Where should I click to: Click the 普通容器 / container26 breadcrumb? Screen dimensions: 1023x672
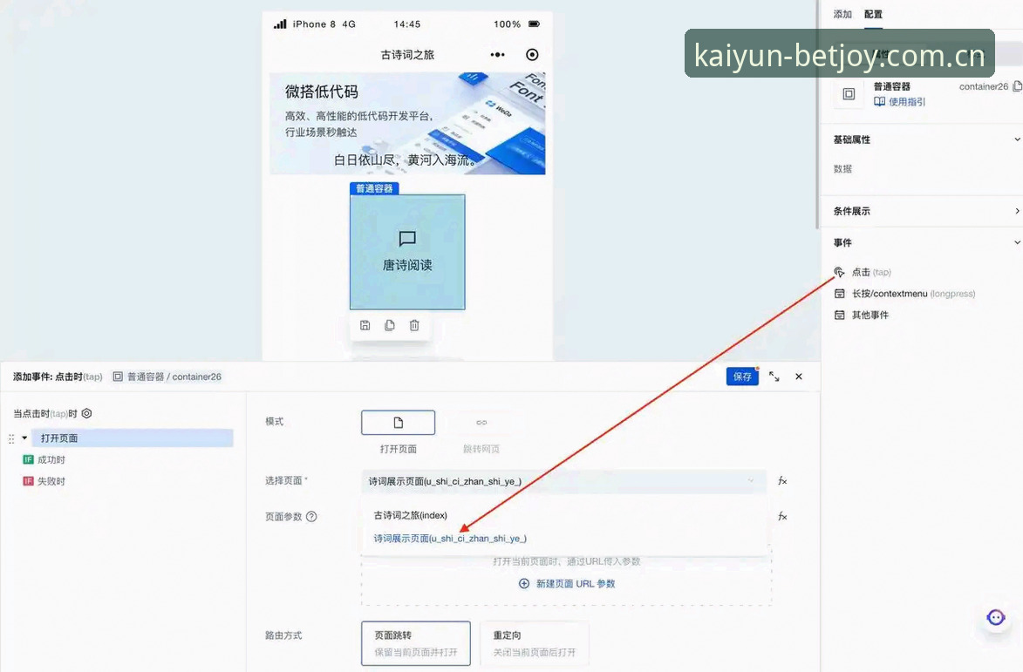(167, 377)
